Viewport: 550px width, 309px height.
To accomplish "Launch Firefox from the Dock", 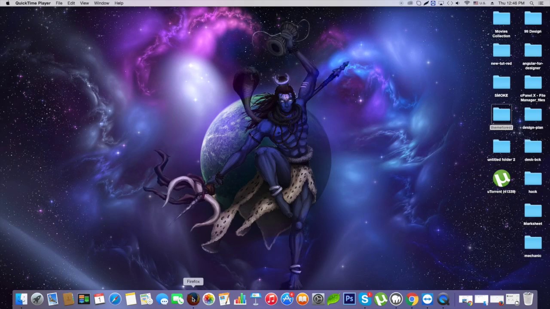I will coord(193,299).
